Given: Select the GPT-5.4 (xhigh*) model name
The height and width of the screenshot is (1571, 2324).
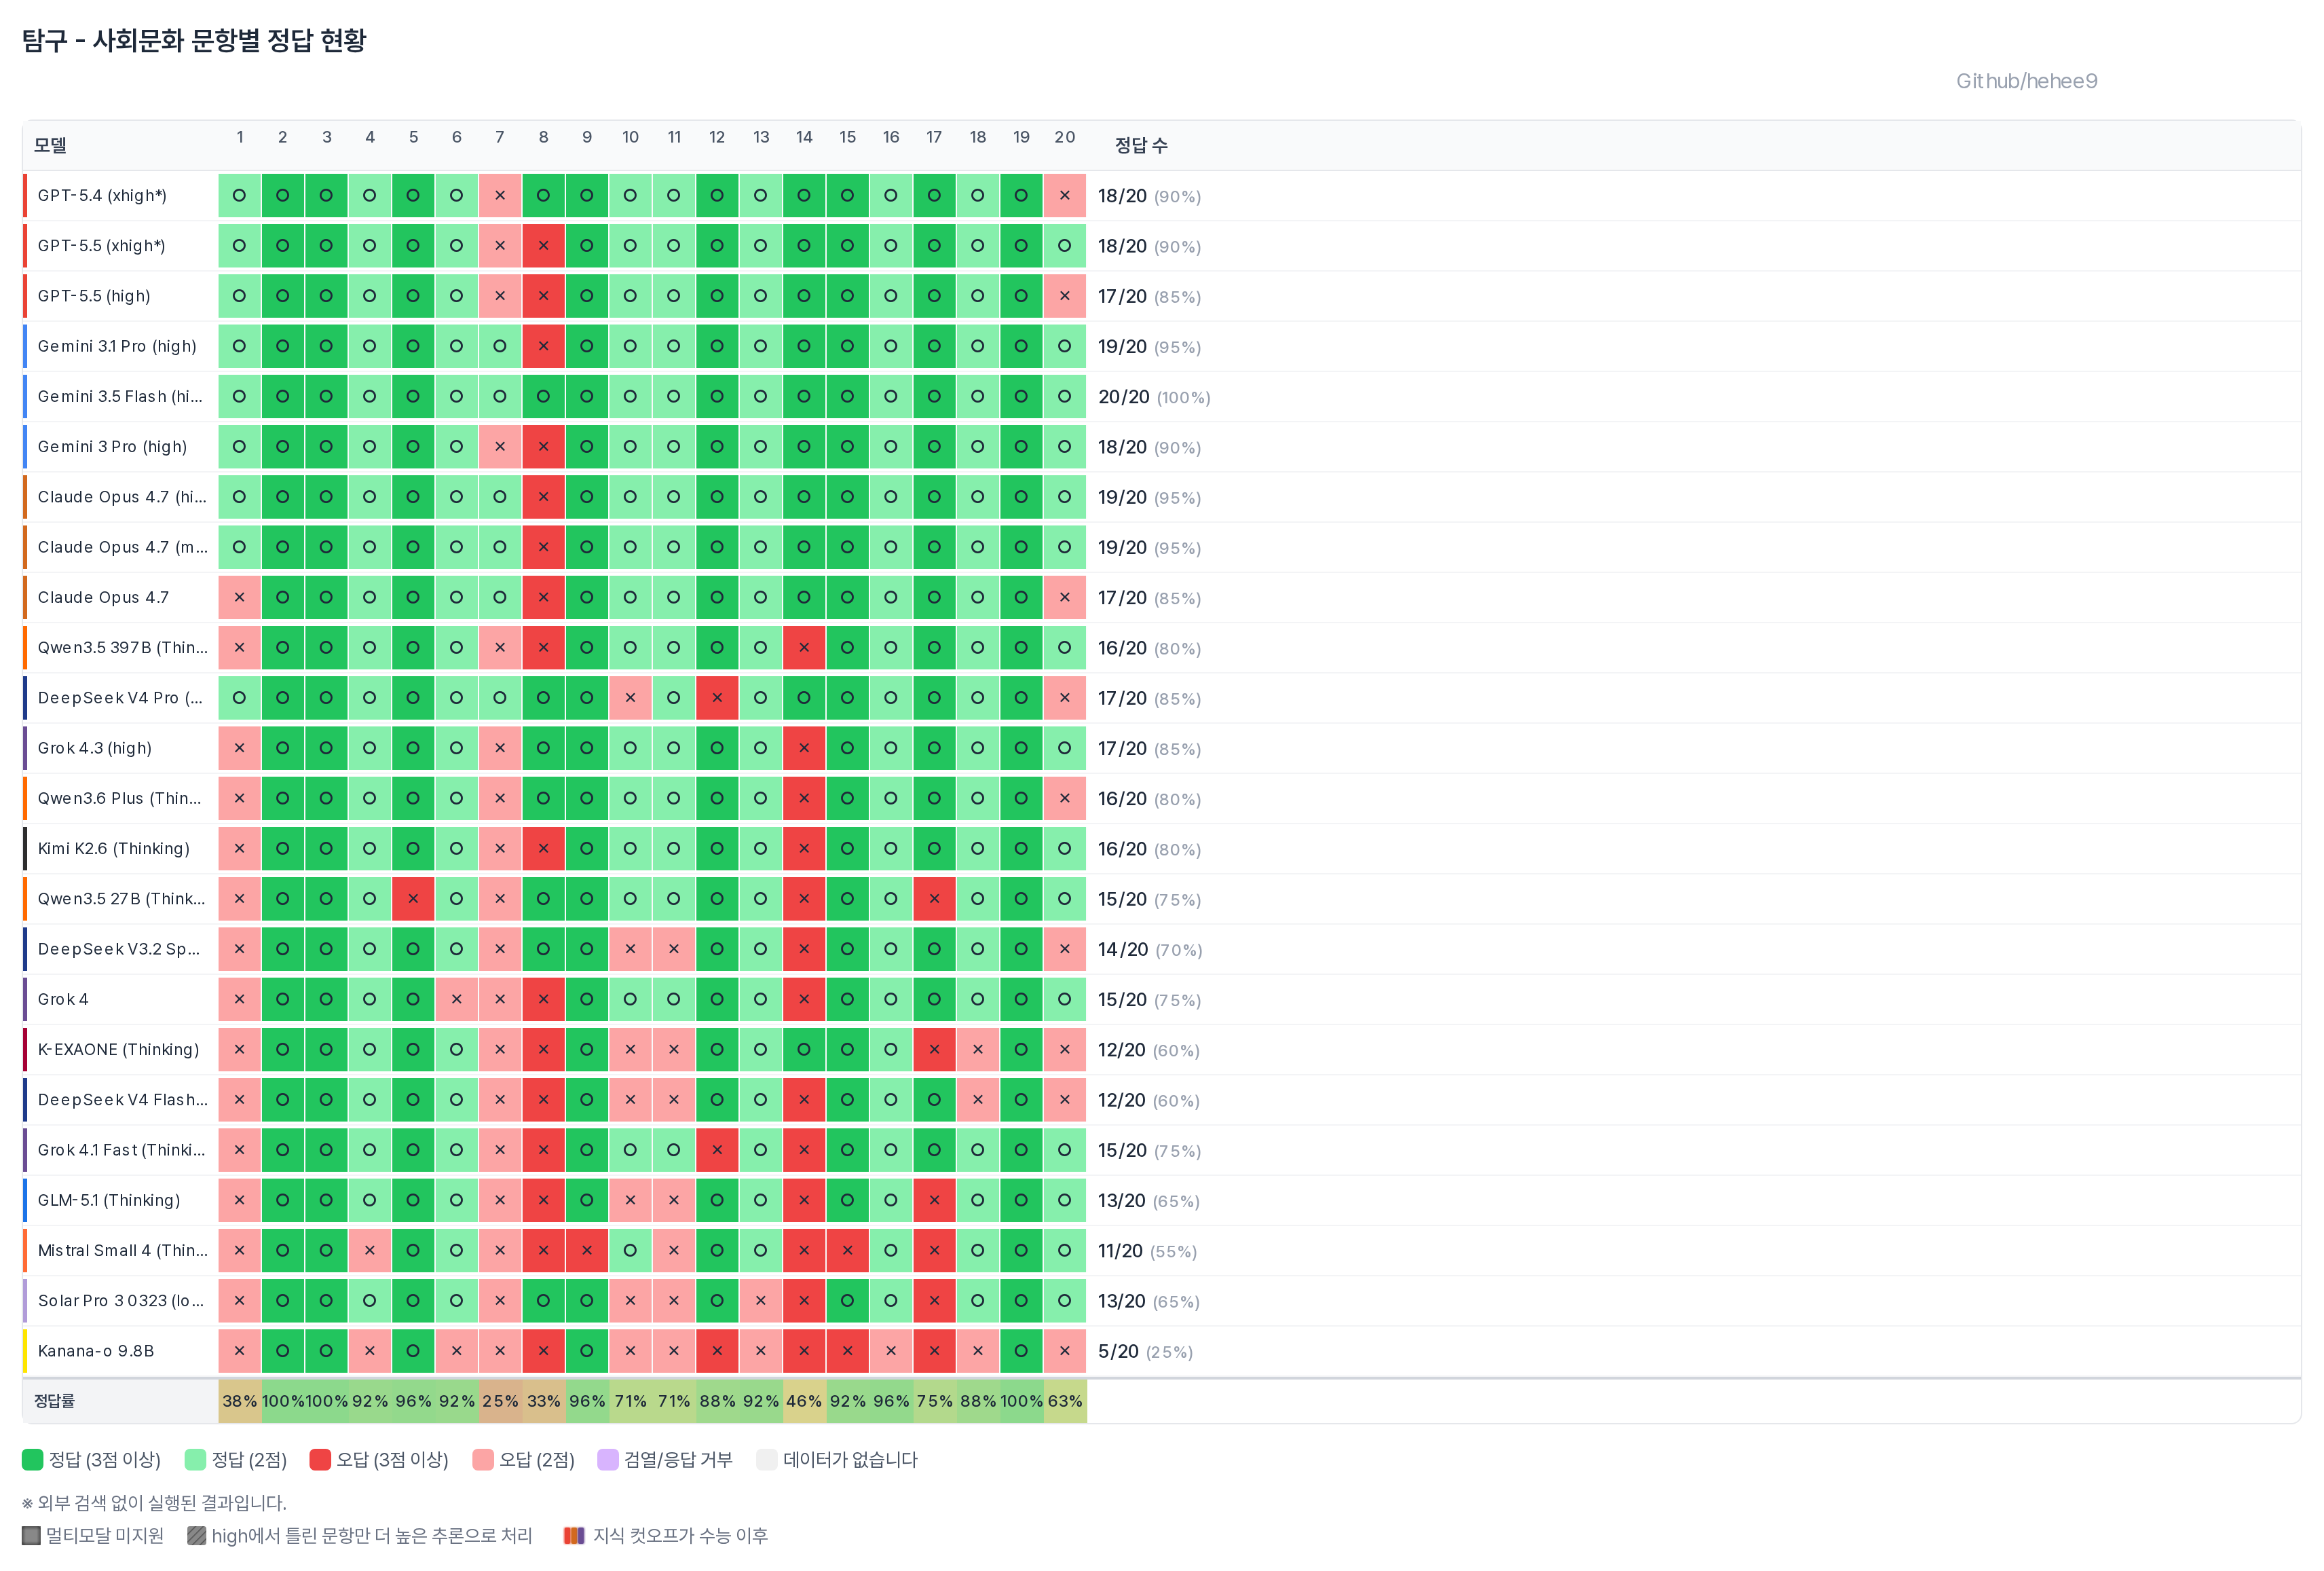Looking at the screenshot, I should click(102, 195).
